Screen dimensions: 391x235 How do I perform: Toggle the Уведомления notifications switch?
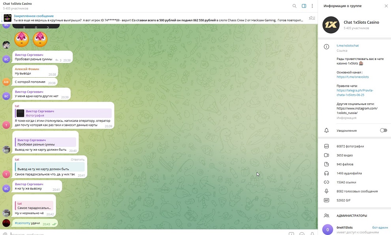click(383, 131)
